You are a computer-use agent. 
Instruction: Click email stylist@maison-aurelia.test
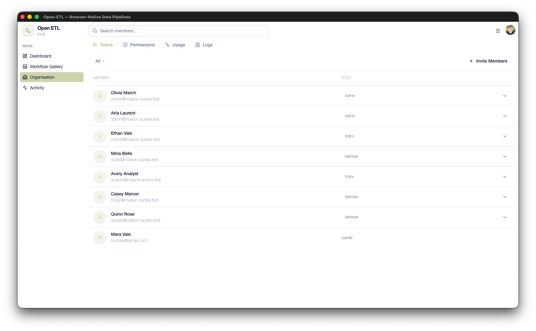(x=135, y=160)
